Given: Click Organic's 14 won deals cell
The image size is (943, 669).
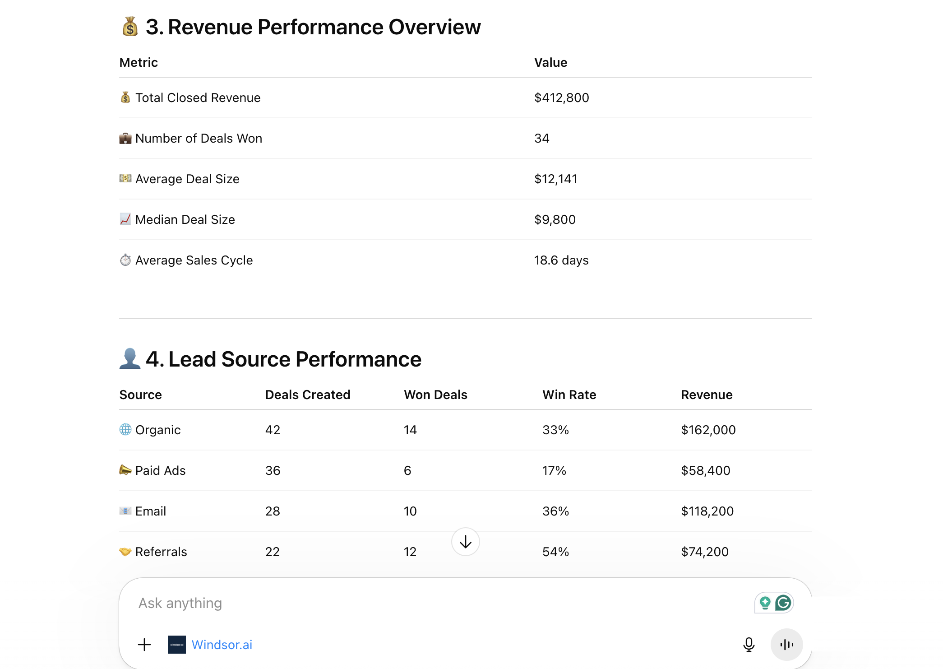Looking at the screenshot, I should pyautogui.click(x=410, y=430).
